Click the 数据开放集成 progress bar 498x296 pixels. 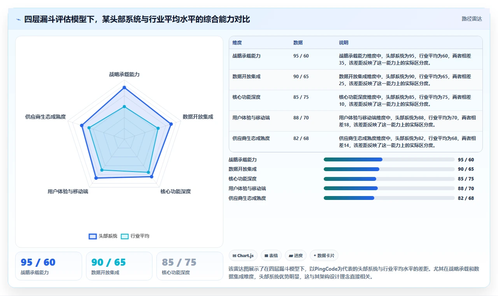389,169
